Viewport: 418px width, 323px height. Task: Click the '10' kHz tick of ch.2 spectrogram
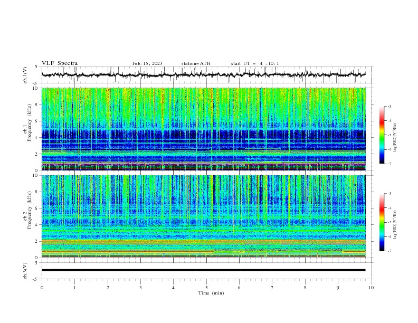[x=36, y=175]
